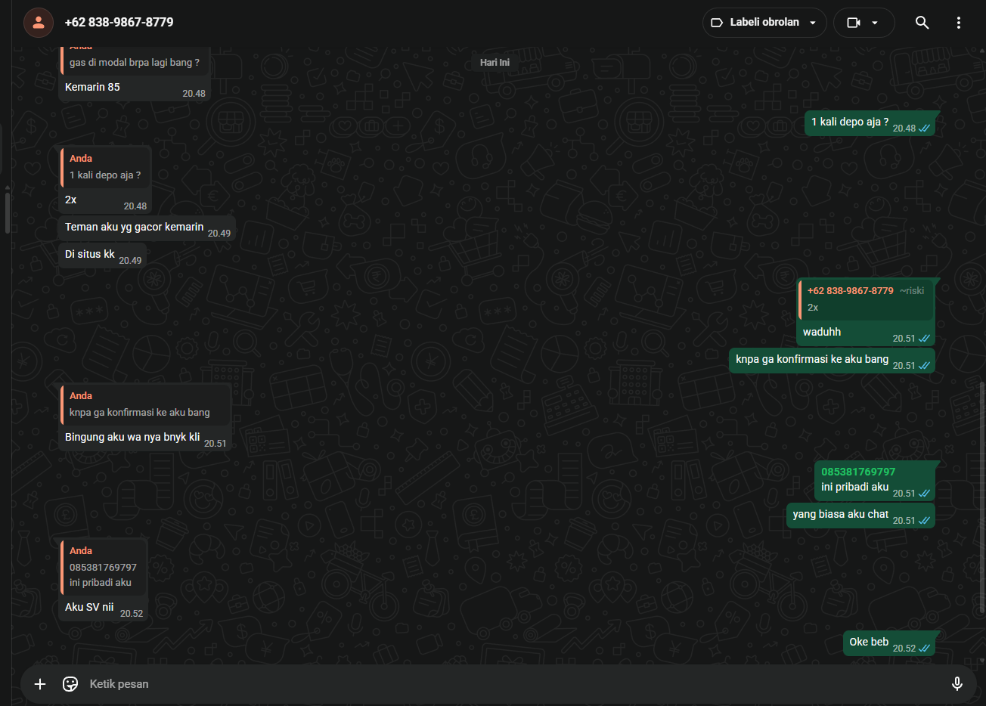The width and height of the screenshot is (986, 706).
Task: Click timestamp 20.52 on Aku SV nii
Action: coord(132,614)
